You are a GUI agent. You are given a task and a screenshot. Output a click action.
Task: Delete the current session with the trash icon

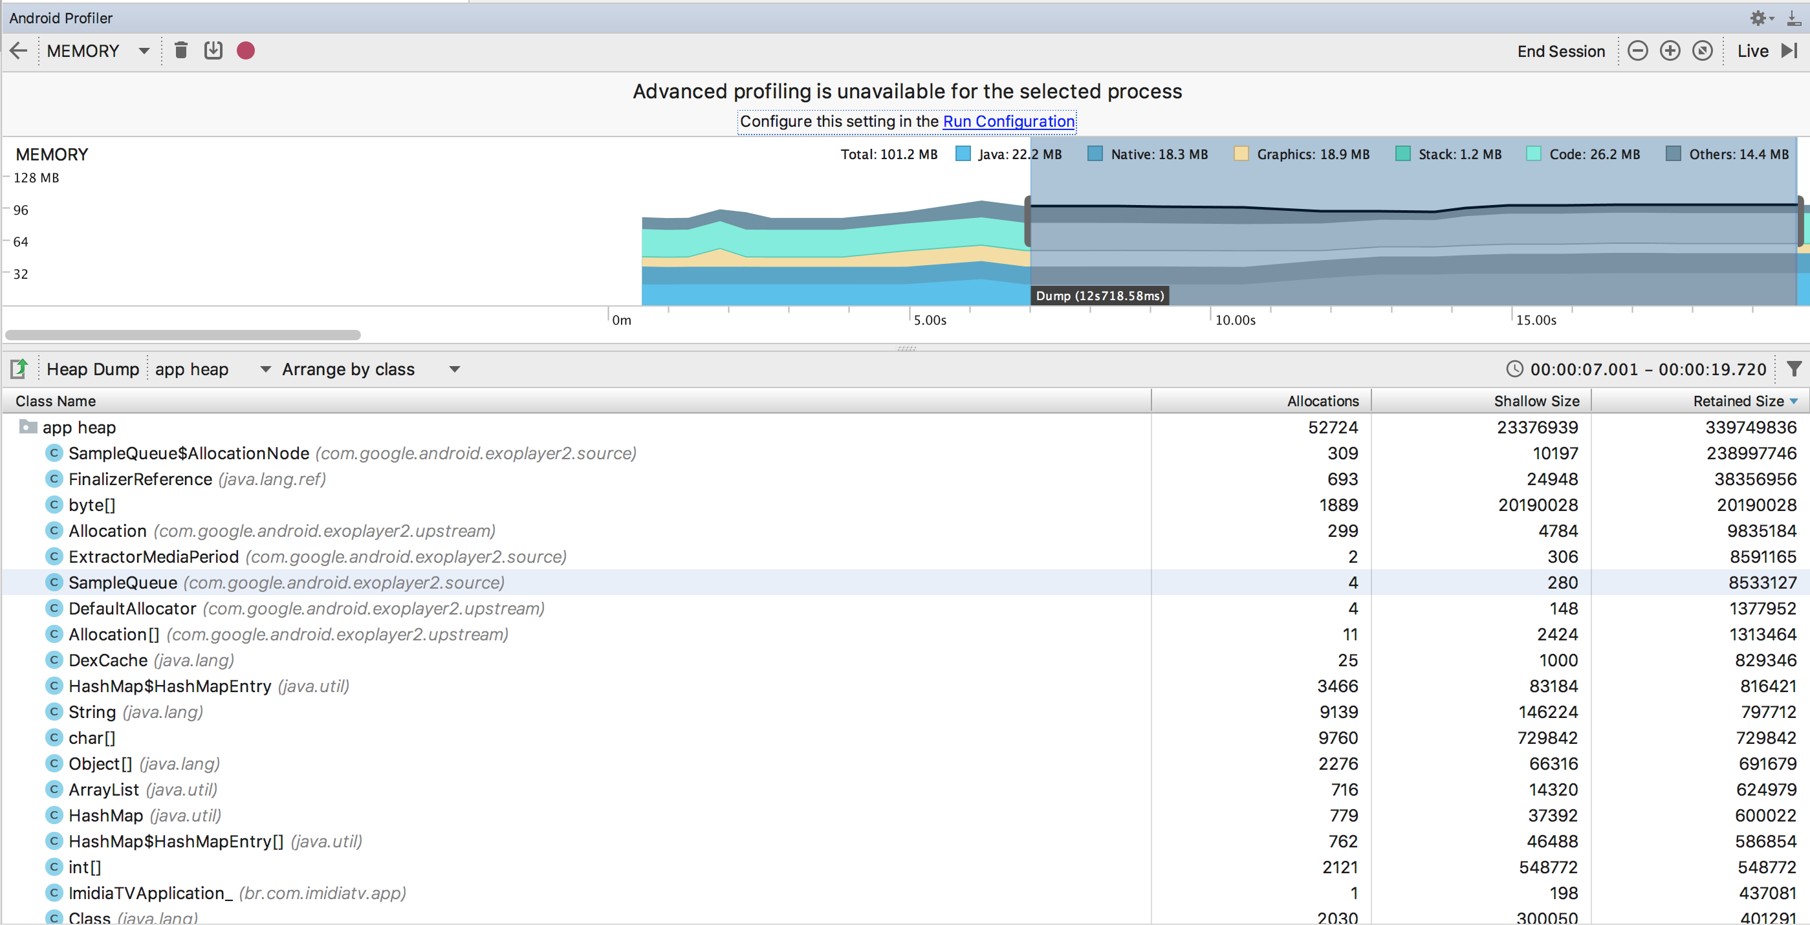(180, 50)
